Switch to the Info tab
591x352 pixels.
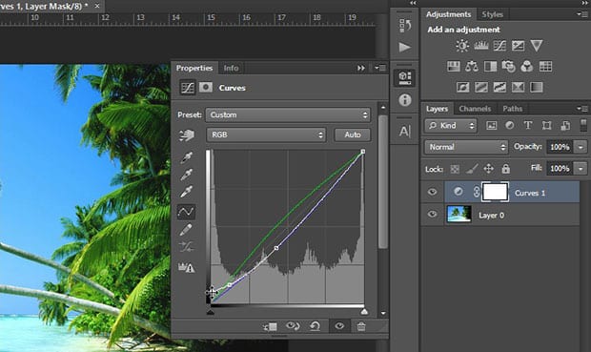click(x=231, y=68)
